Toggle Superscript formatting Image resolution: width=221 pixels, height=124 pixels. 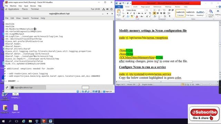[145, 13]
